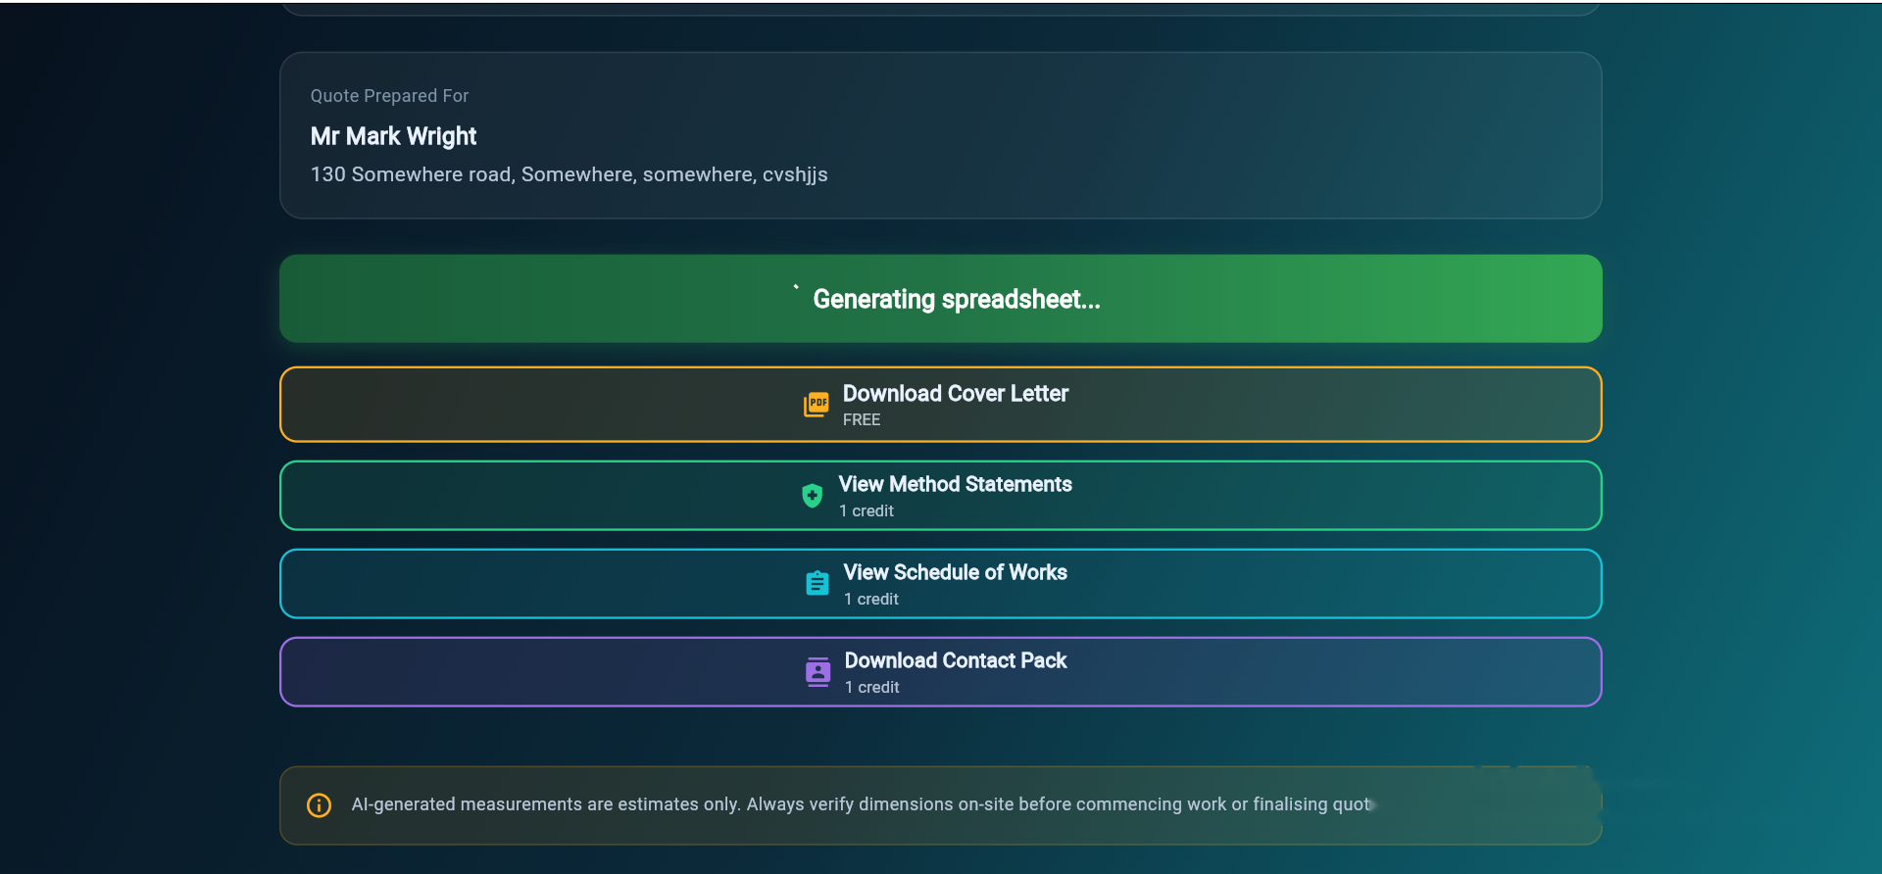Click the info icon in disclaimer

point(320,805)
